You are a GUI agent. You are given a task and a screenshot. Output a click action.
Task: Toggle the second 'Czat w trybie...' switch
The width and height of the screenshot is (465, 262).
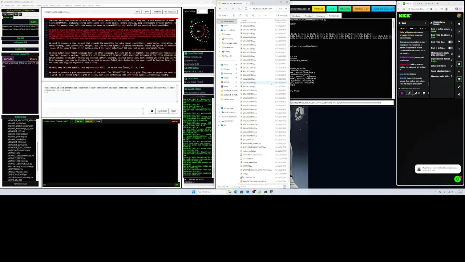coord(450,48)
